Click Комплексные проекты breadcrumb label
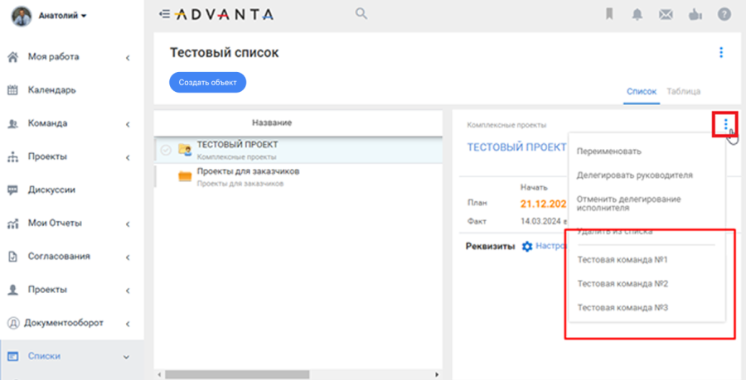 click(506, 125)
